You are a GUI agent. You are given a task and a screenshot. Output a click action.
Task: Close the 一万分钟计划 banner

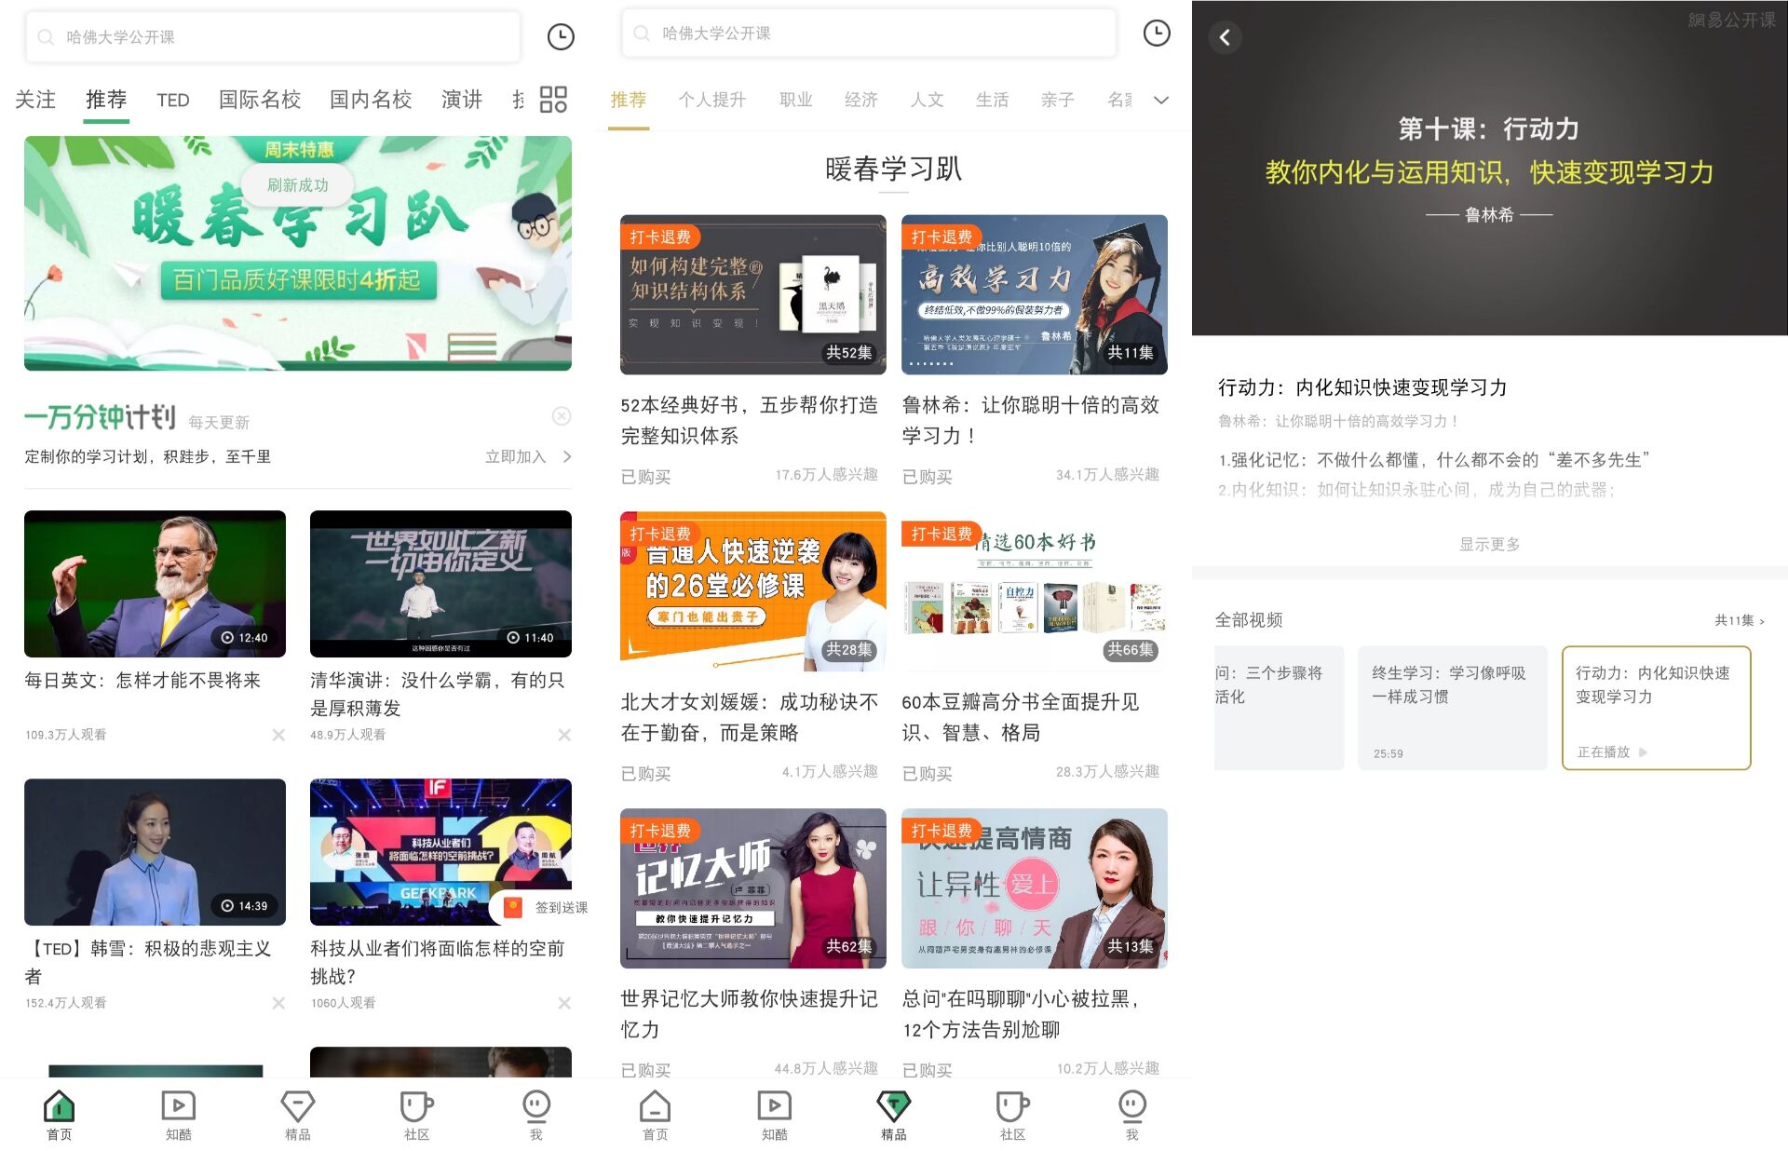click(x=562, y=416)
